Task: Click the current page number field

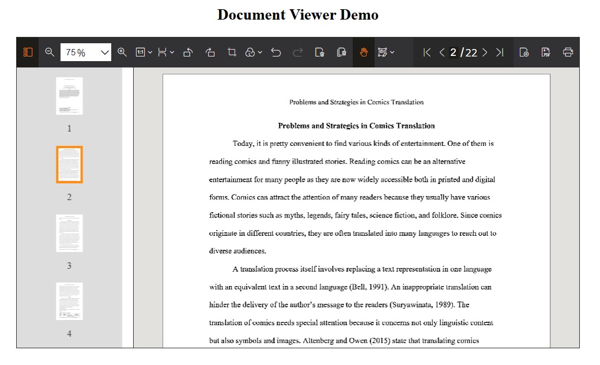Action: tap(453, 52)
